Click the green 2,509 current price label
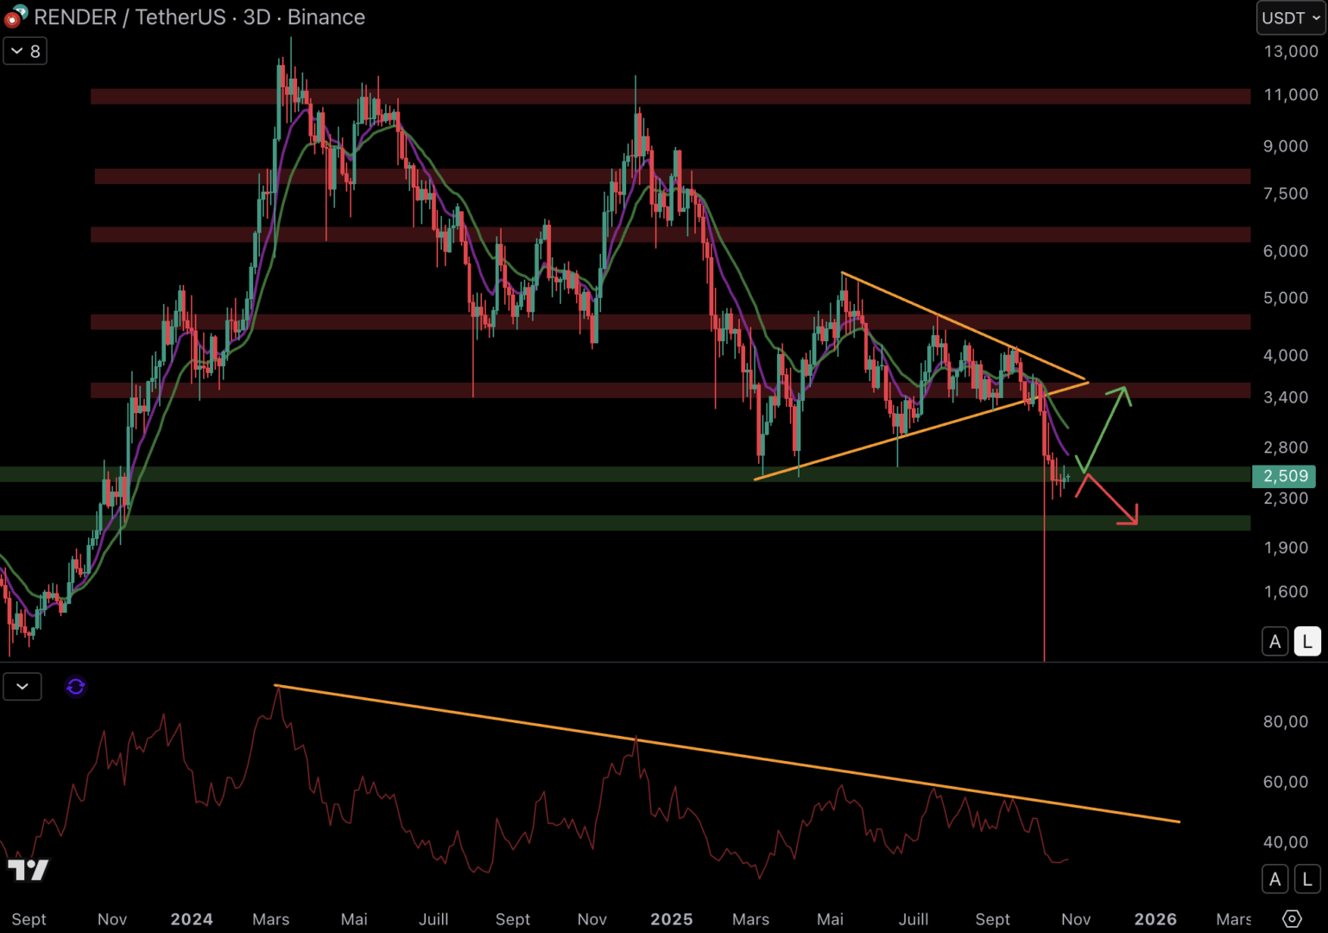 pyautogui.click(x=1285, y=476)
